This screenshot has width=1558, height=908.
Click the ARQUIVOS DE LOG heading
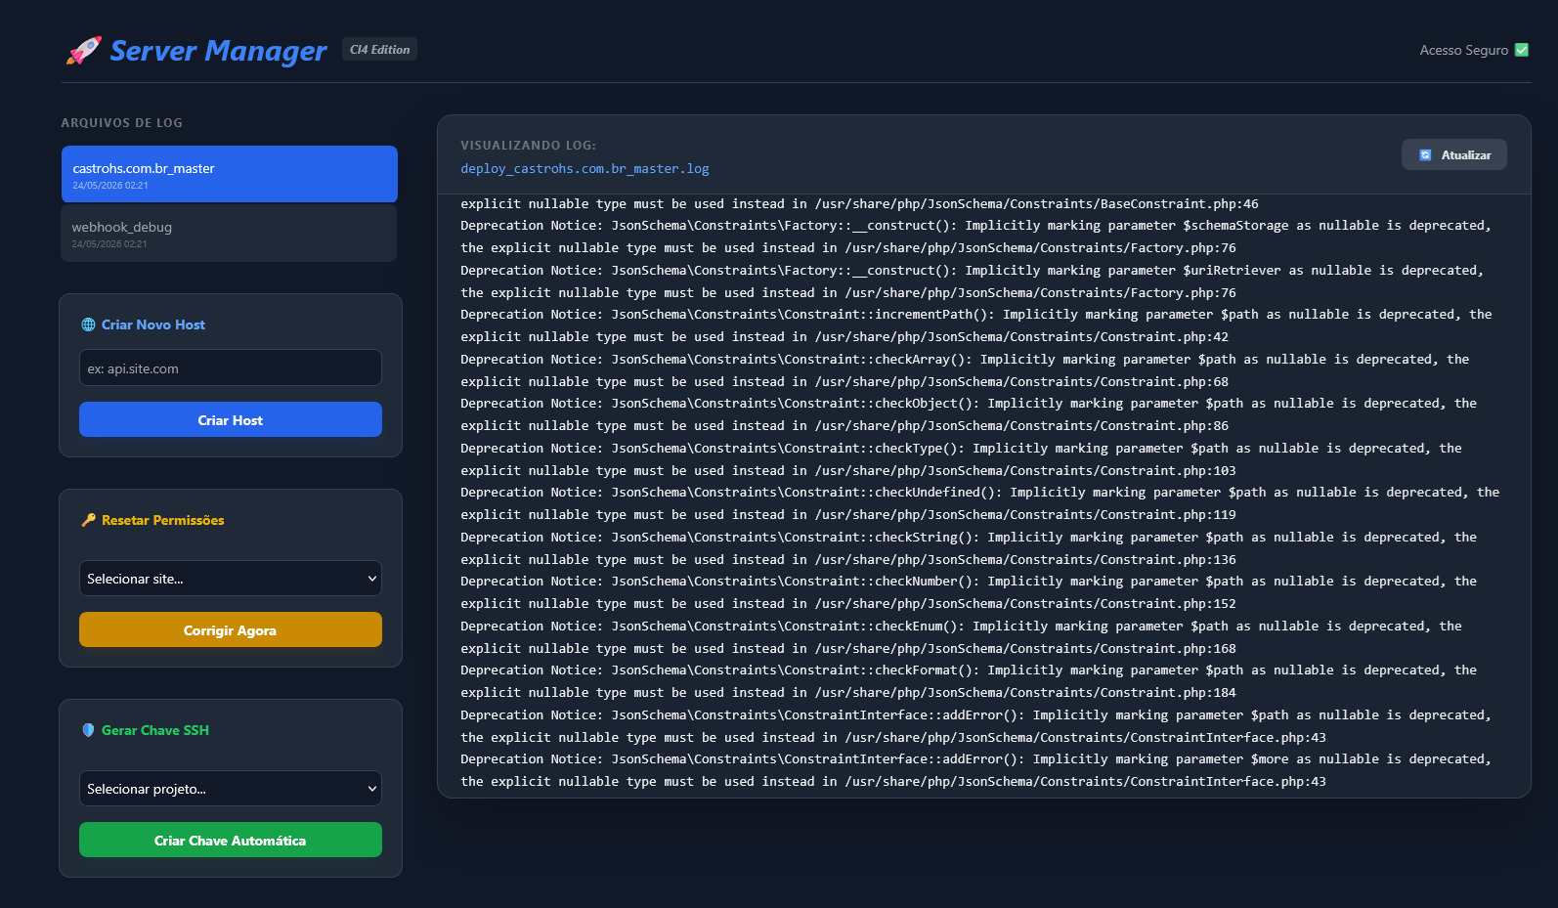(x=122, y=123)
